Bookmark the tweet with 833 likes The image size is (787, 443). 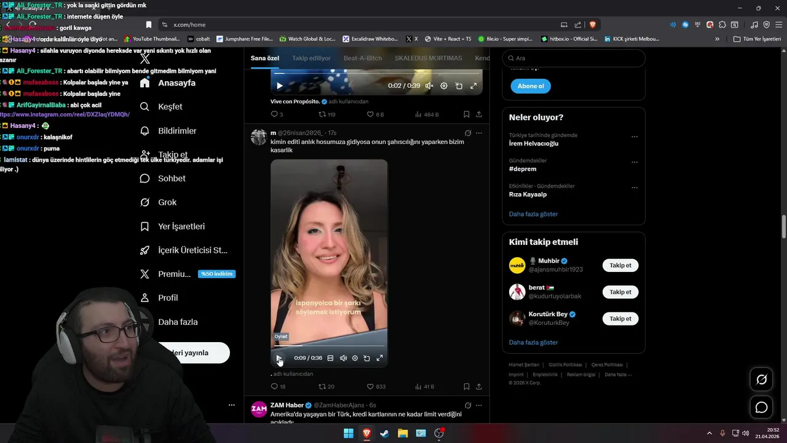click(467, 386)
